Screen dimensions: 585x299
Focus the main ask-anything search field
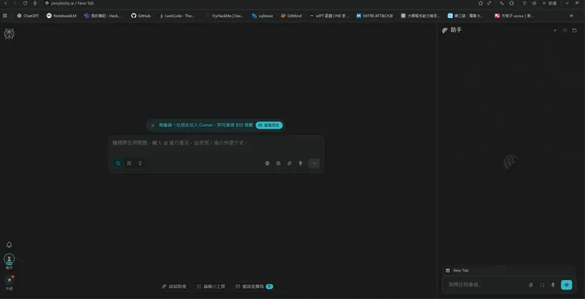point(216,143)
